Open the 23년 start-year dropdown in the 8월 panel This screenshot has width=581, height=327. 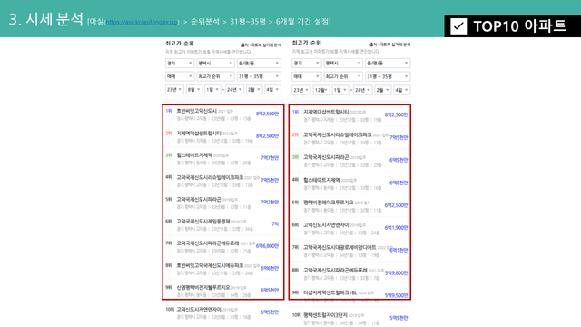[174, 89]
